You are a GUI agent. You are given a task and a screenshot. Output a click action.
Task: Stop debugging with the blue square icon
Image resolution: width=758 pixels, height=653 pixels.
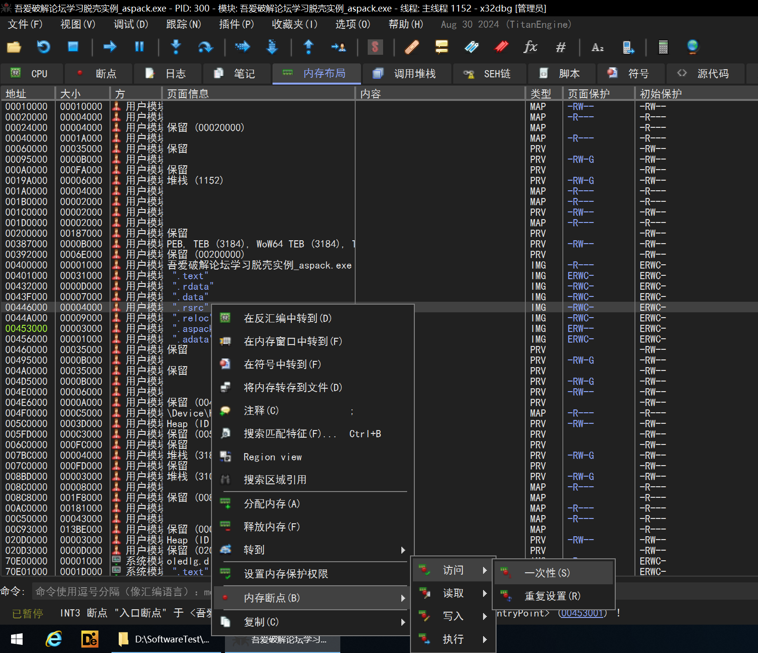pos(73,47)
